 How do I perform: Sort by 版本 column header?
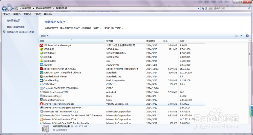click(x=192, y=41)
